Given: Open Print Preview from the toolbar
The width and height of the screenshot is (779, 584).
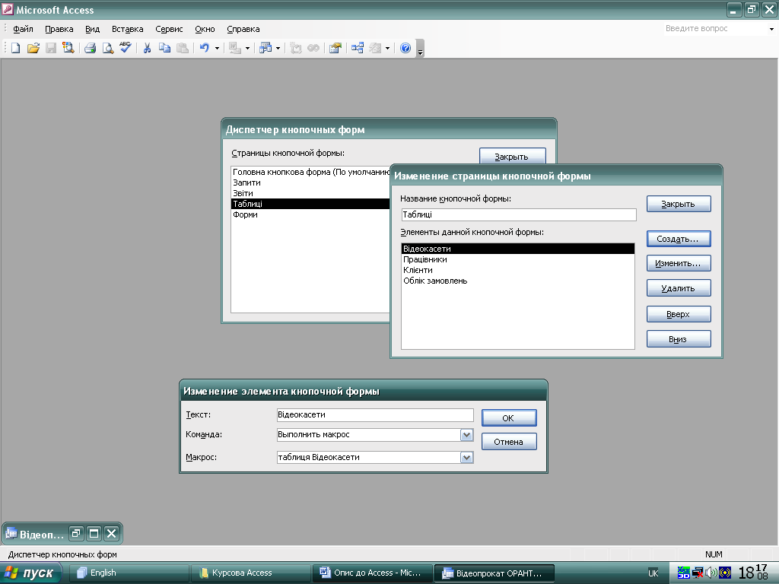Looking at the screenshot, I should pyautogui.click(x=107, y=48).
